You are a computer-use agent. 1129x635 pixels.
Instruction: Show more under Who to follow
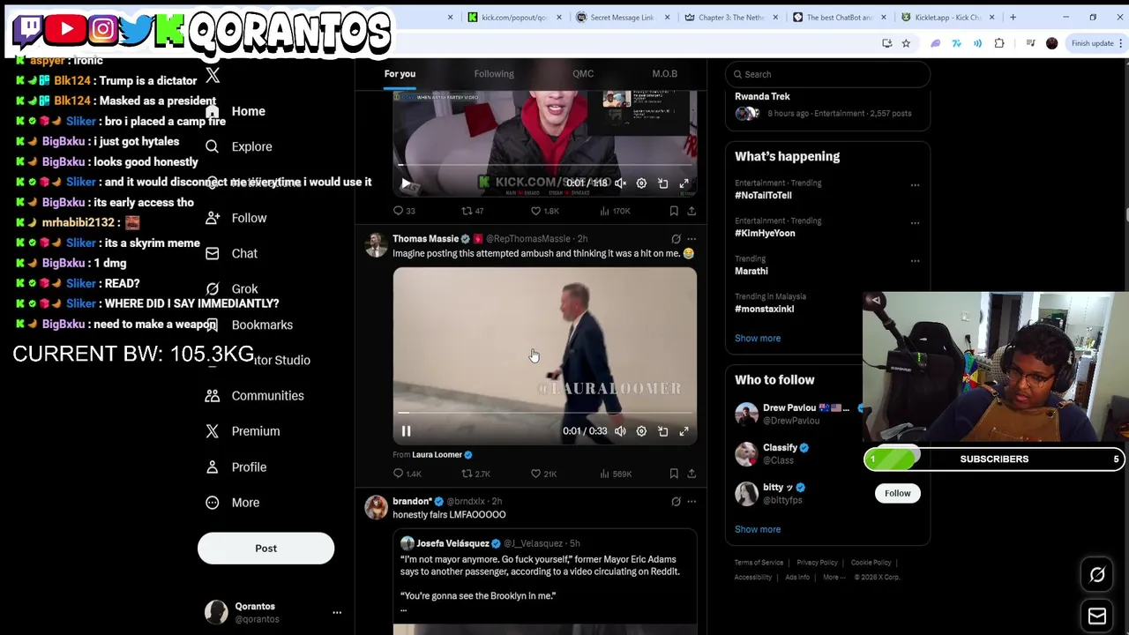pyautogui.click(x=758, y=529)
